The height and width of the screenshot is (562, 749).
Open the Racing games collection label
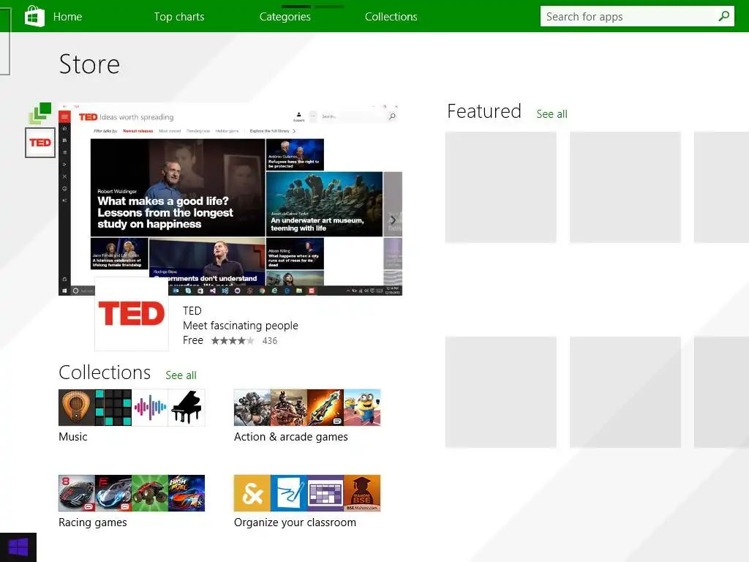[x=93, y=522]
